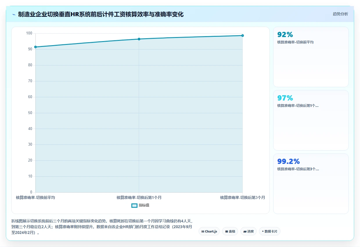Select the Chart.js tag chip
Screen dimensions: 360x247
(x=209, y=231)
